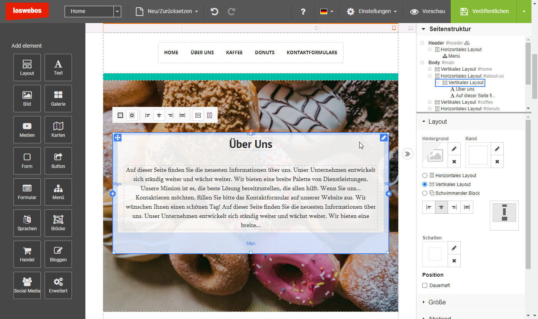Open the Vorschau preview
Viewport: 538px width, 319px height.
coord(428,12)
